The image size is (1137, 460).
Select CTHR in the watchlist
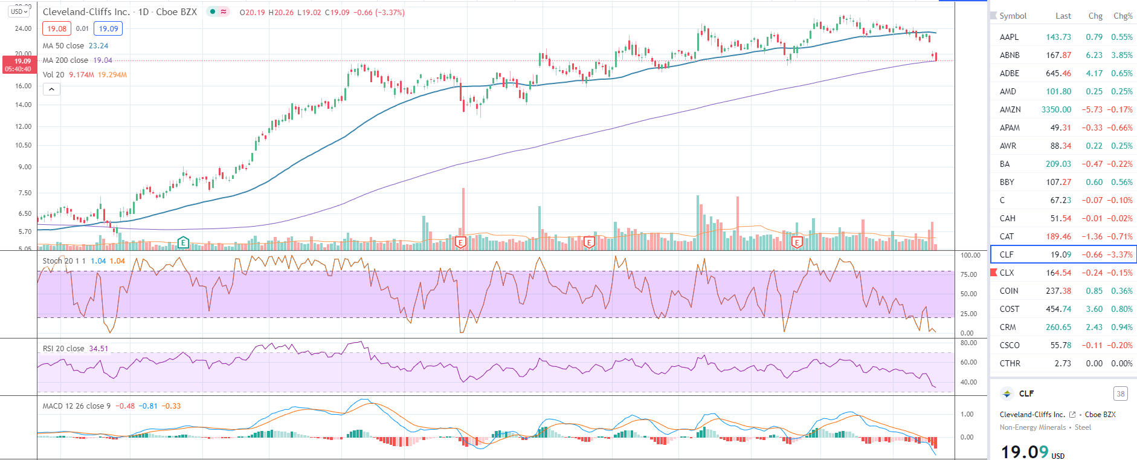pos(1063,363)
